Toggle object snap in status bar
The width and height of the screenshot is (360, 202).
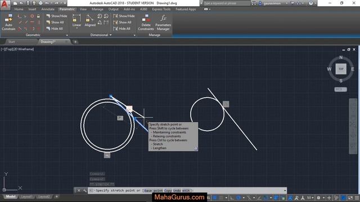point(265,198)
